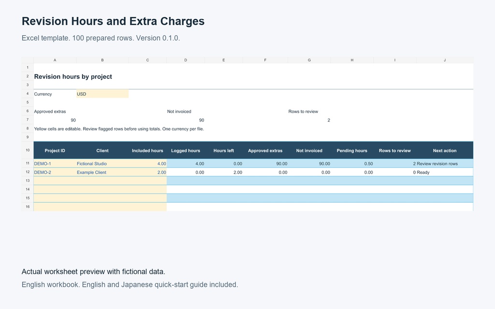Click the "Actual worksheet preview with fictional data" caption
The height and width of the screenshot is (309, 495).
[x=93, y=271]
